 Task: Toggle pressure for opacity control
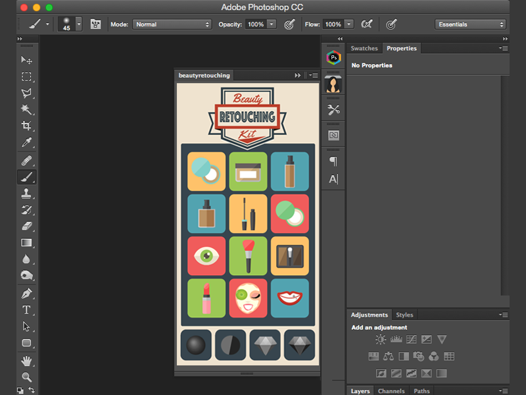pyautogui.click(x=289, y=24)
